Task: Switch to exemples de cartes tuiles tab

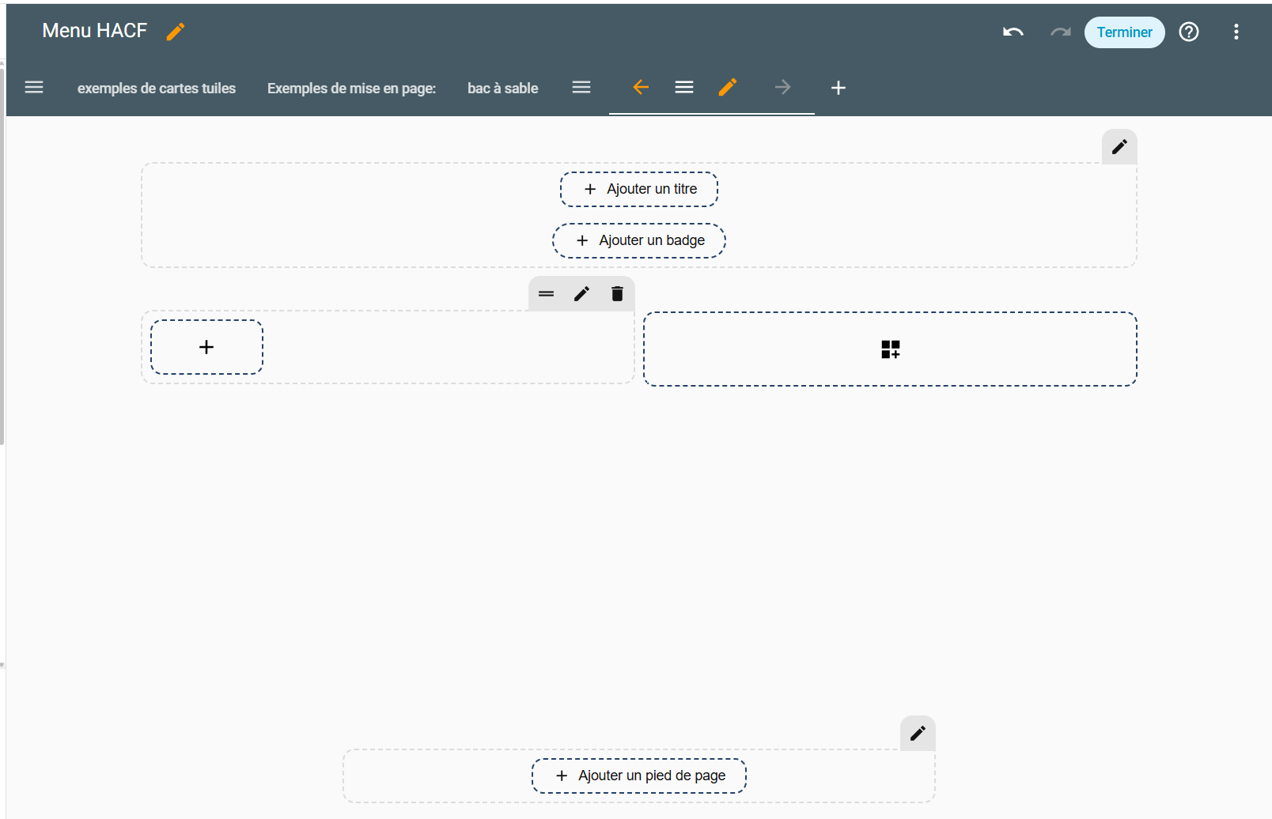Action: pyautogui.click(x=157, y=89)
